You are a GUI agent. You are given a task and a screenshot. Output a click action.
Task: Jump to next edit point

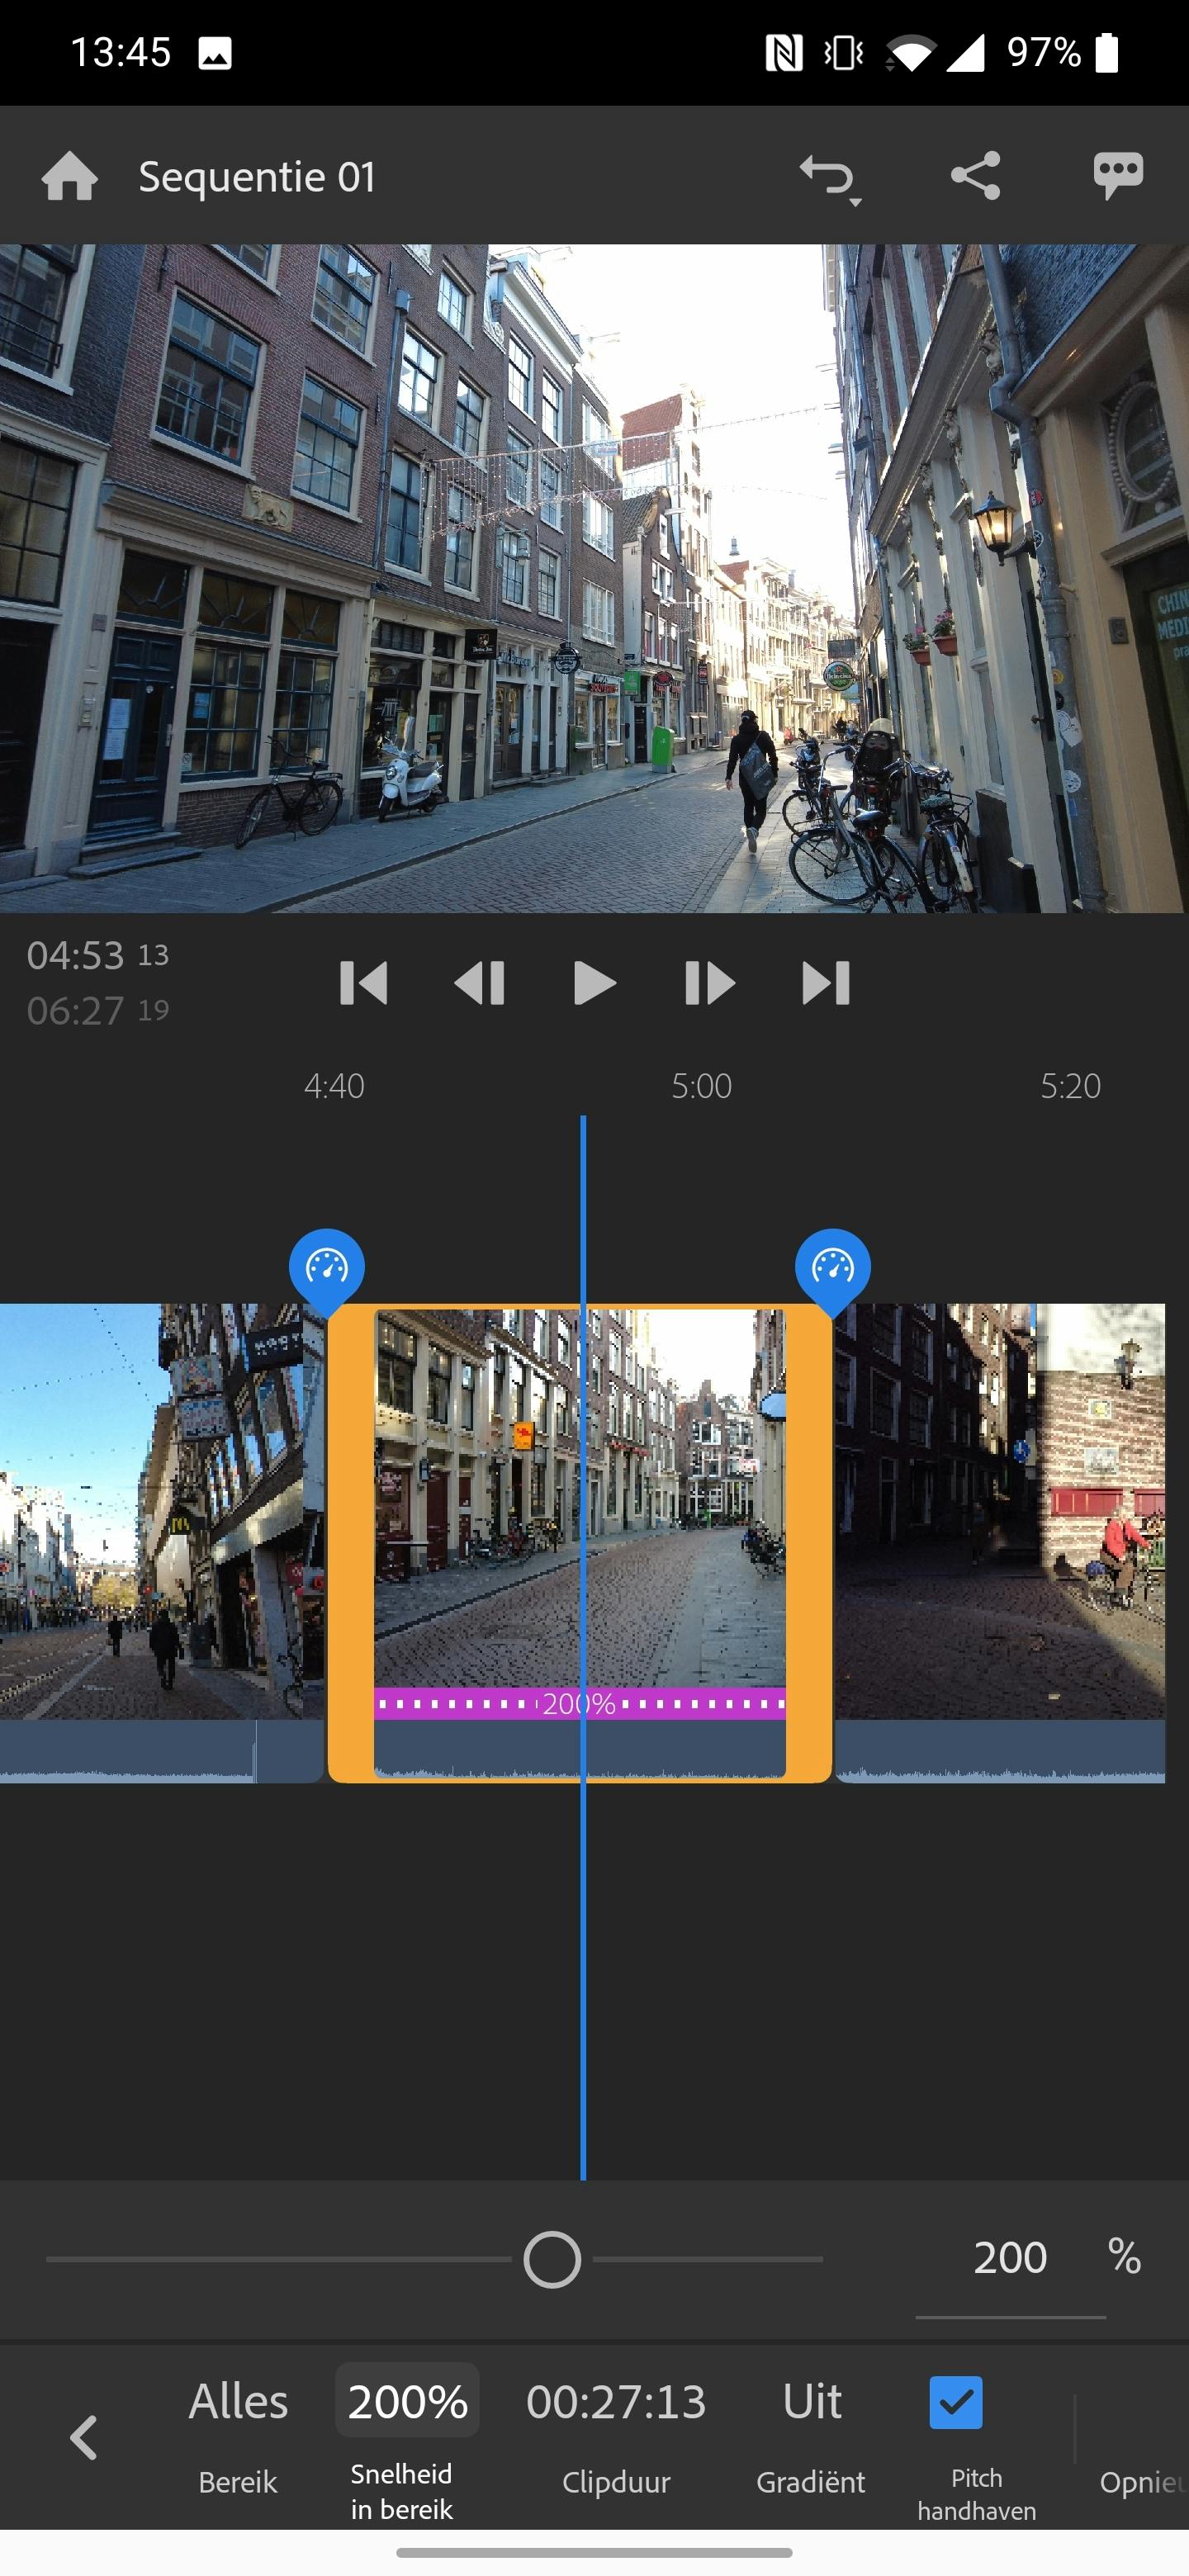click(826, 983)
